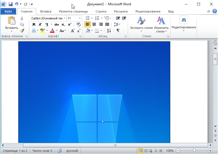Click the borders icon in the Абзац group

click(97, 31)
